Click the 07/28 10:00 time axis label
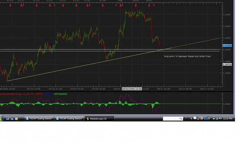 pos(99,89)
